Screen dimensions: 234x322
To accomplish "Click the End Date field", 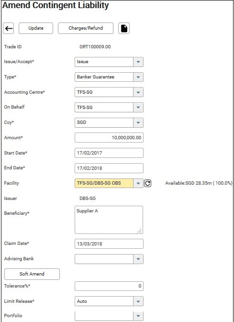I will tap(109, 168).
